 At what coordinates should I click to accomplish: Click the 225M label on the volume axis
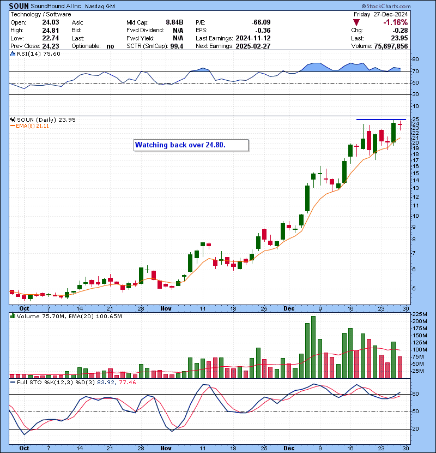[x=420, y=314]
